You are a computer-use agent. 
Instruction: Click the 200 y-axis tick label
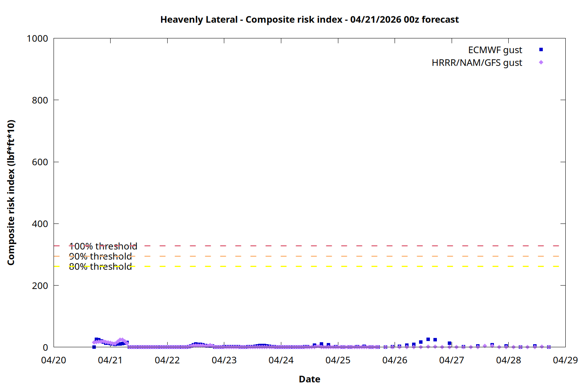point(40,286)
